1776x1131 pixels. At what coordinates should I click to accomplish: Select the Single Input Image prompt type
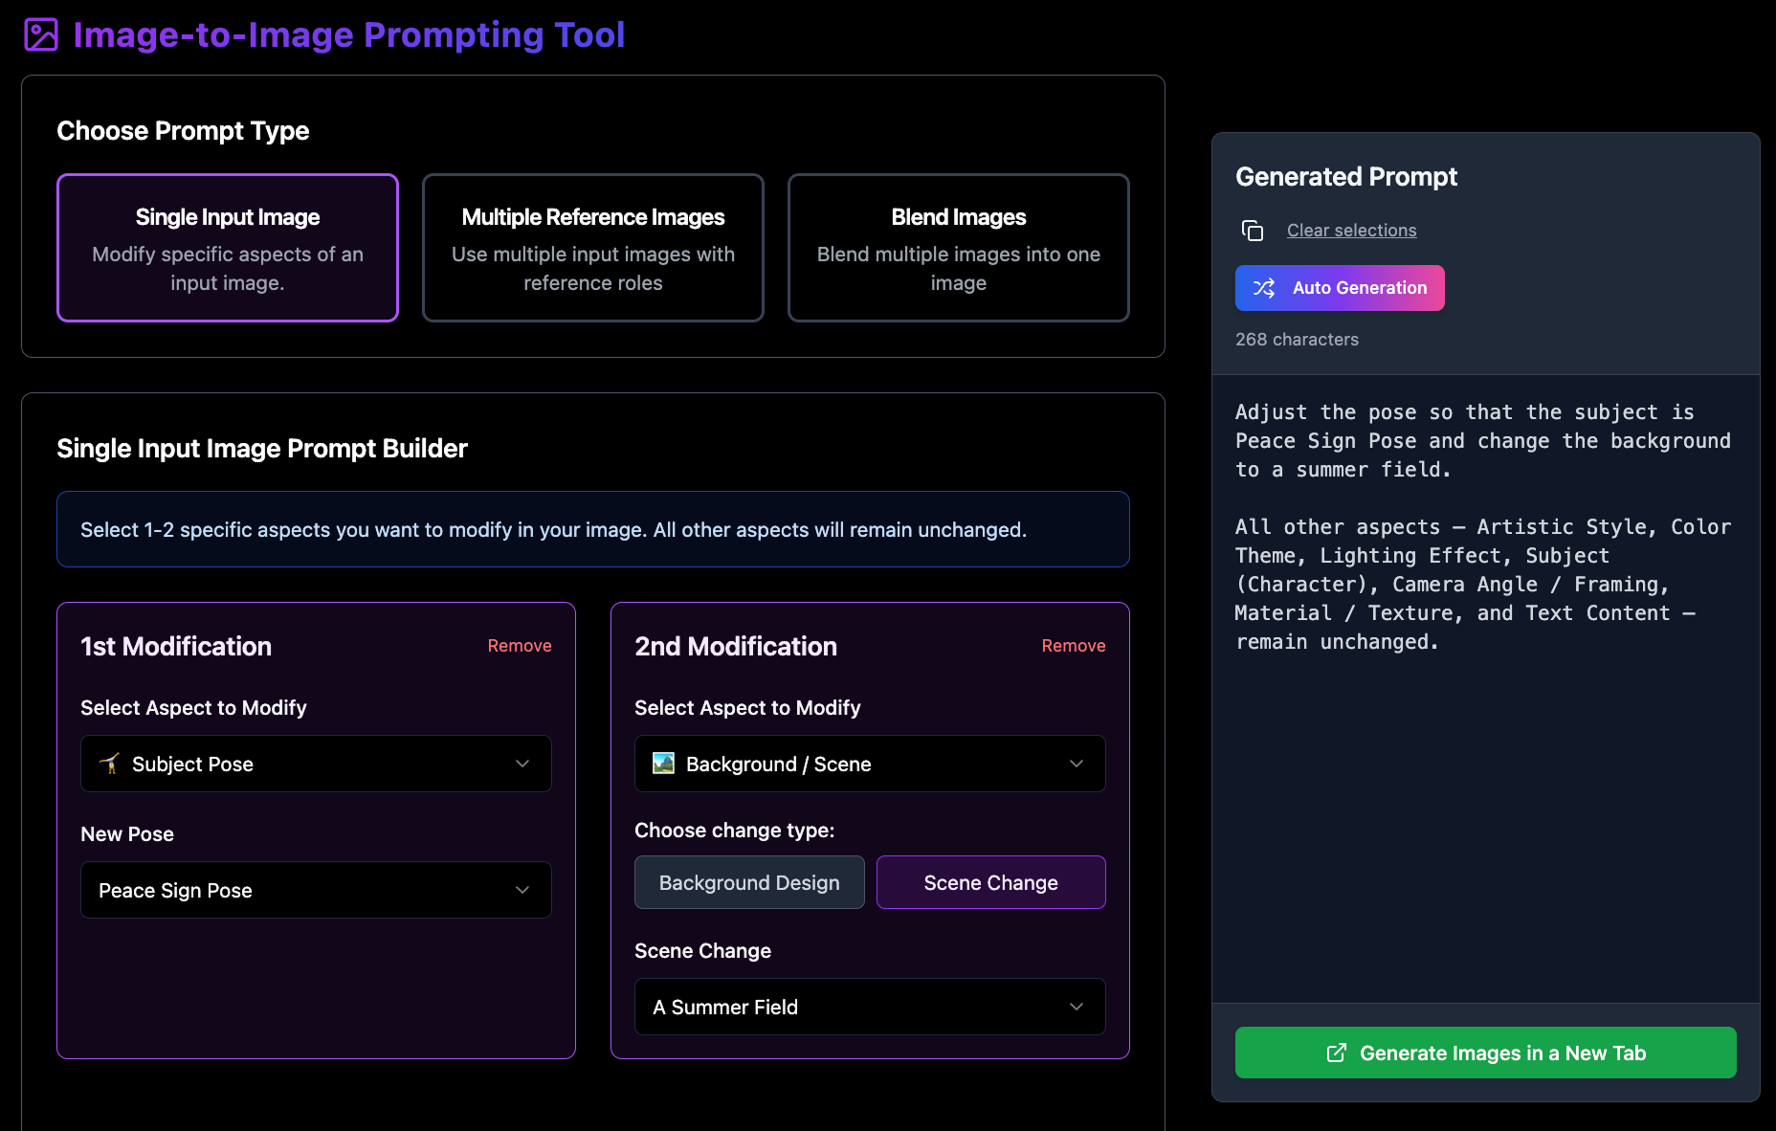228,248
